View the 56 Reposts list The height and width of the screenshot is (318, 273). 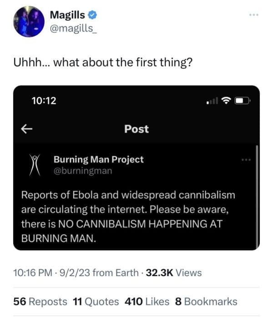coord(40,301)
